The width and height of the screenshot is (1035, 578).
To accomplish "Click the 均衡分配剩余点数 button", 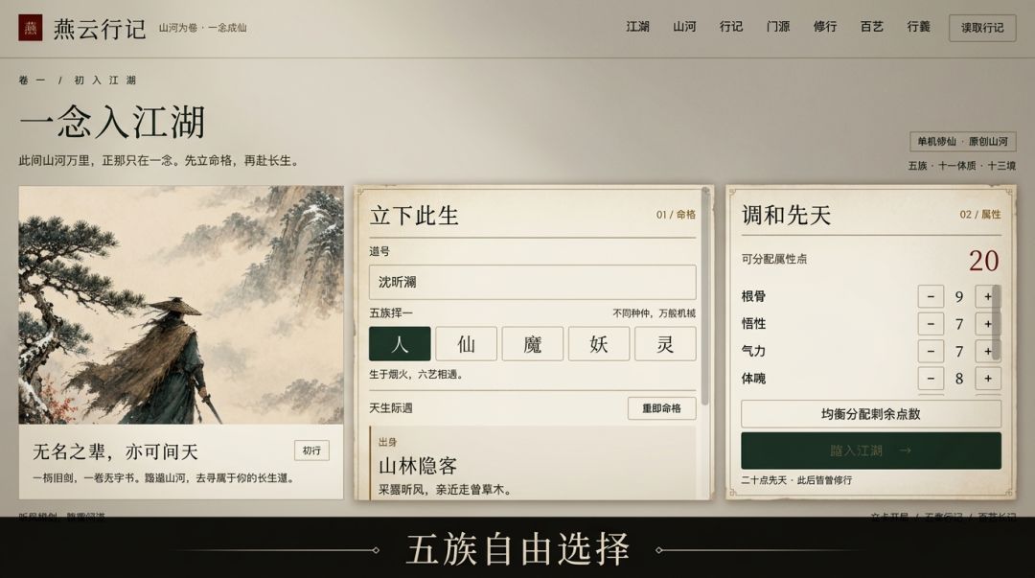I will click(x=870, y=414).
